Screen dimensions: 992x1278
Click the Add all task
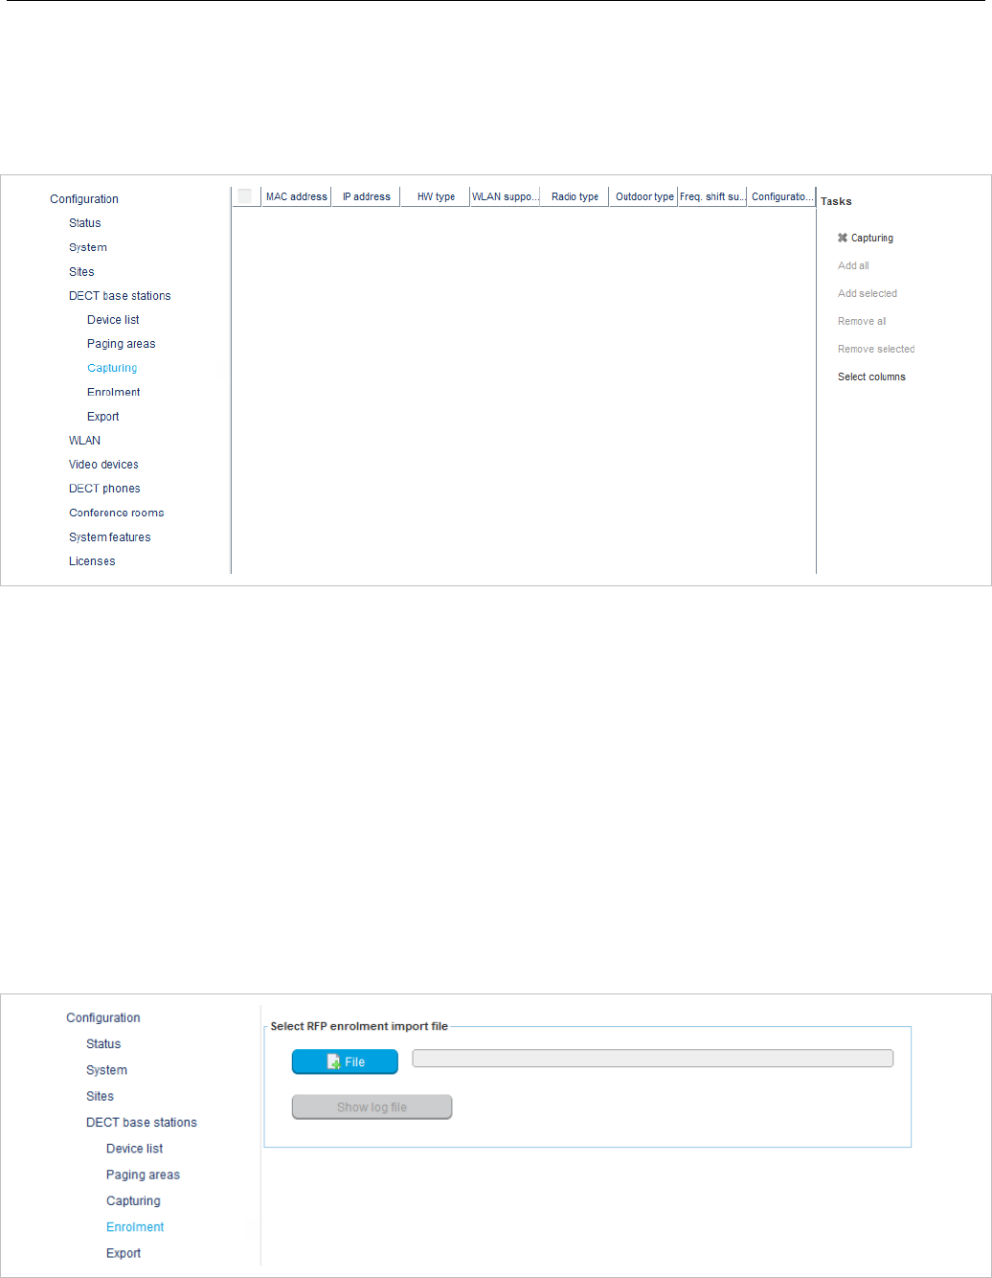(853, 265)
